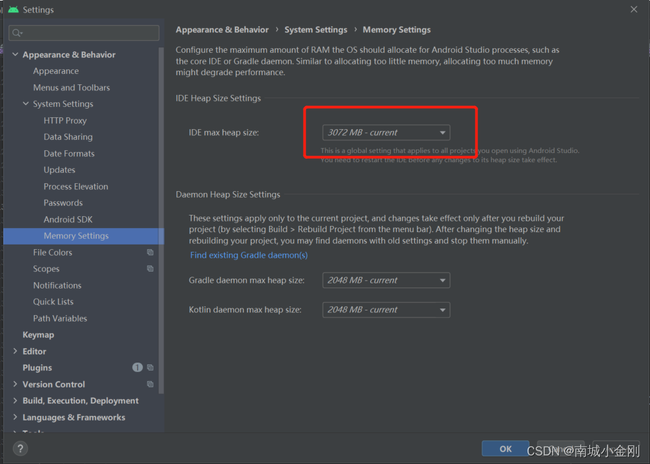Confirm with the OK button
Screen dimensions: 650x464
click(505, 449)
